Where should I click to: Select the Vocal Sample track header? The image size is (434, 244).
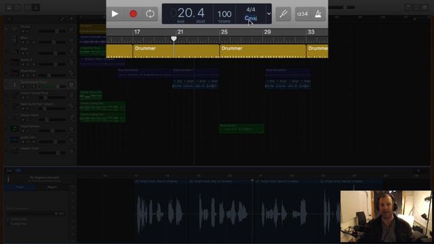(40, 129)
